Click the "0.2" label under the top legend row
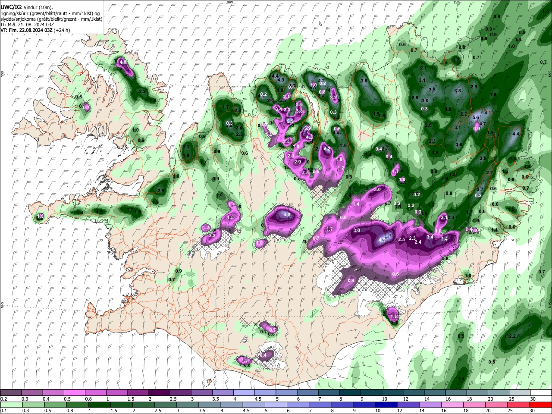552x414 pixels. click(3, 399)
